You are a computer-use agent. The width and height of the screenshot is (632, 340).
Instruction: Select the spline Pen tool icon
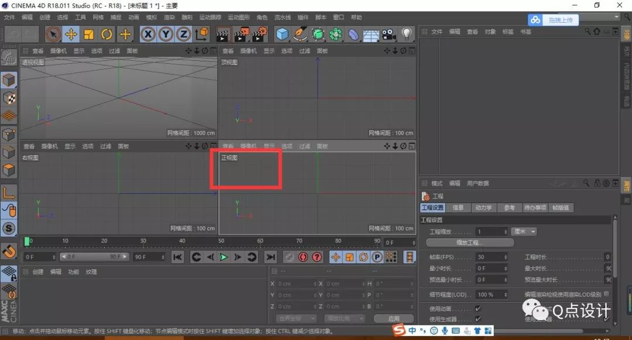[300, 34]
